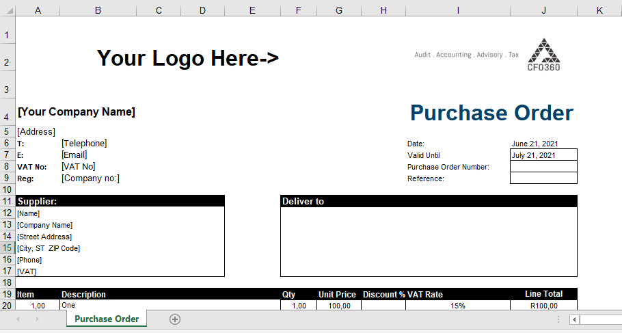Click the empty Purchase Order Number field
Image resolution: width=622 pixels, height=333 pixels.
point(543,167)
